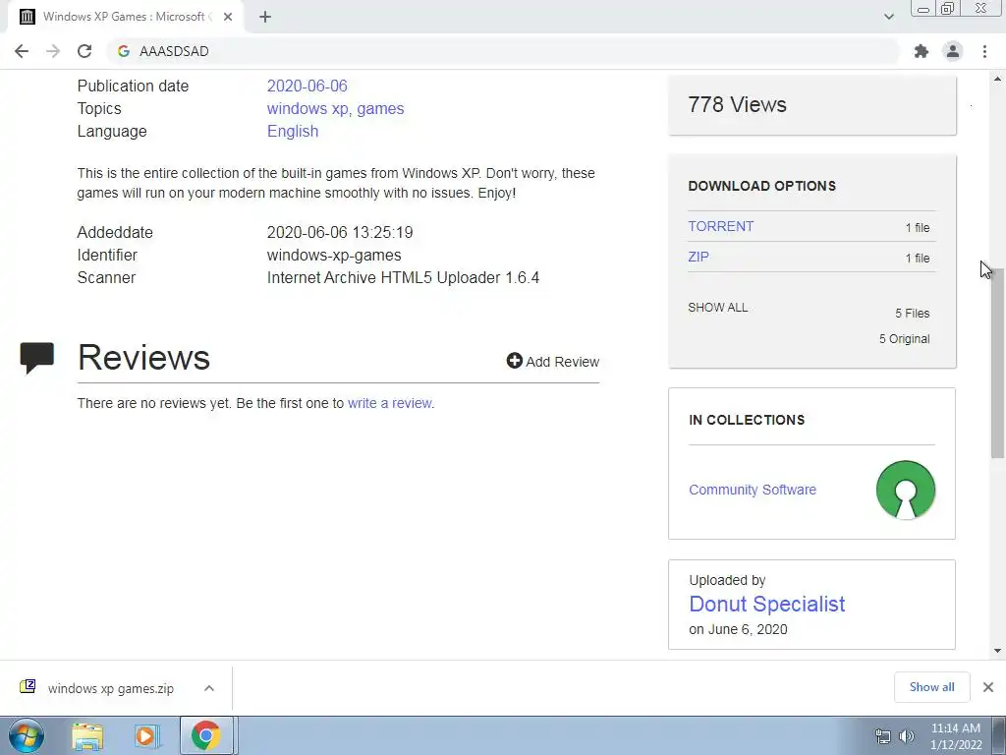Open publication date 2020-06-06 link
Viewport: 1006px width, 755px height.
(x=307, y=87)
